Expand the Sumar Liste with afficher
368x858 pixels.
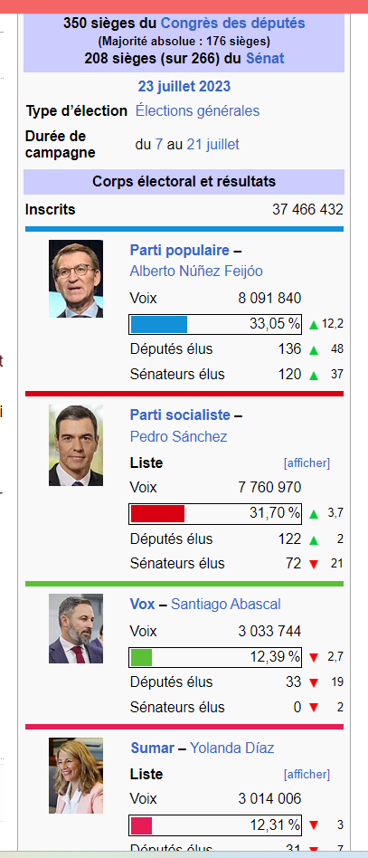[x=307, y=774]
